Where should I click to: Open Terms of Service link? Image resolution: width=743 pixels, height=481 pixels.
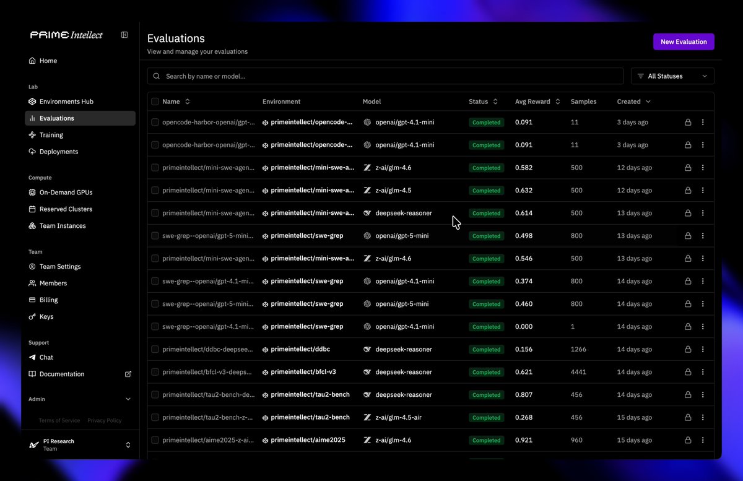[59, 420]
